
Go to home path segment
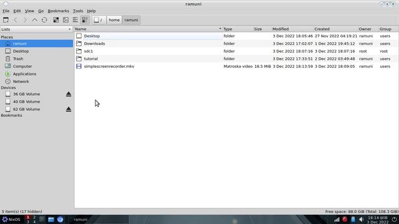114,20
